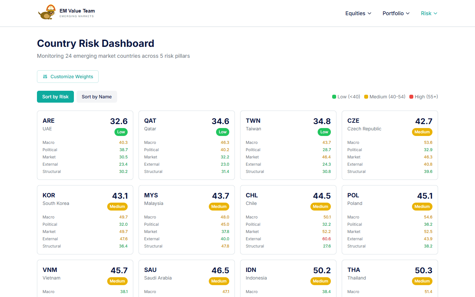Select Equities in the top navigation
The image size is (475, 297).
click(355, 13)
